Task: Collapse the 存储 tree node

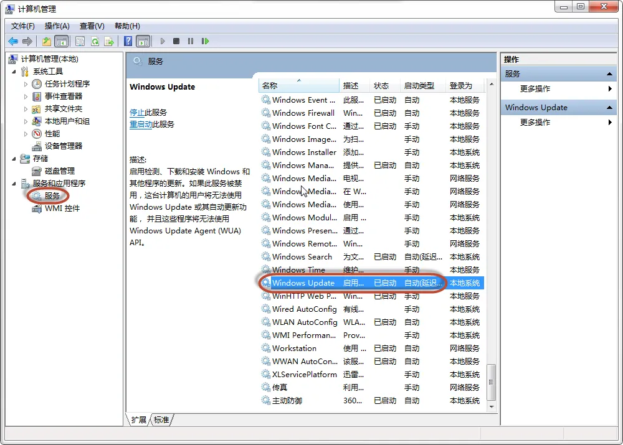Action: pos(14,159)
